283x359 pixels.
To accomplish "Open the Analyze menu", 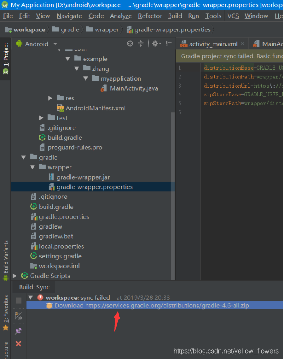I will pyautogui.click(x=121, y=16).
